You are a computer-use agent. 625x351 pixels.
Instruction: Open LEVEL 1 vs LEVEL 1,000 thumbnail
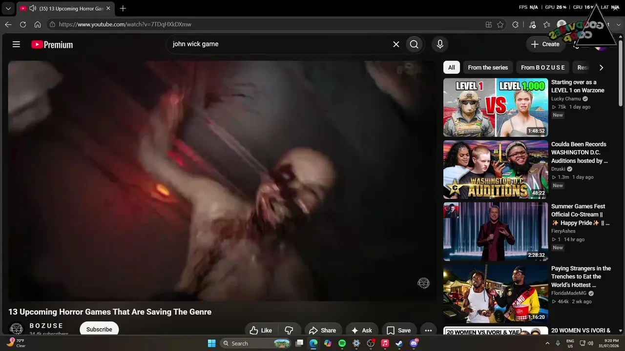coord(496,107)
